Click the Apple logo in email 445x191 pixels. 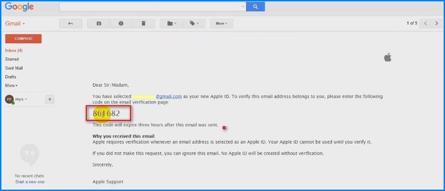(x=387, y=57)
